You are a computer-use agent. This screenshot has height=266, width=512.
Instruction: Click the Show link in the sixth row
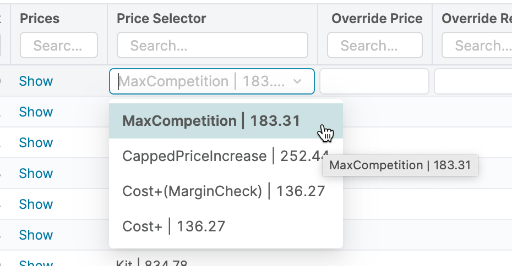(x=36, y=235)
